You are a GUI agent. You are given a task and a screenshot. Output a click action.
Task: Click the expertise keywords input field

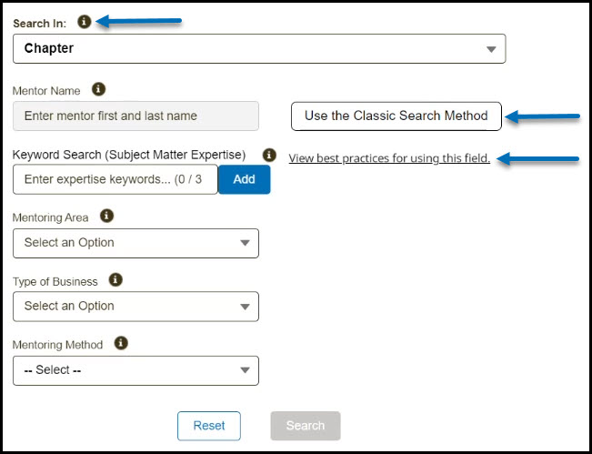115,179
